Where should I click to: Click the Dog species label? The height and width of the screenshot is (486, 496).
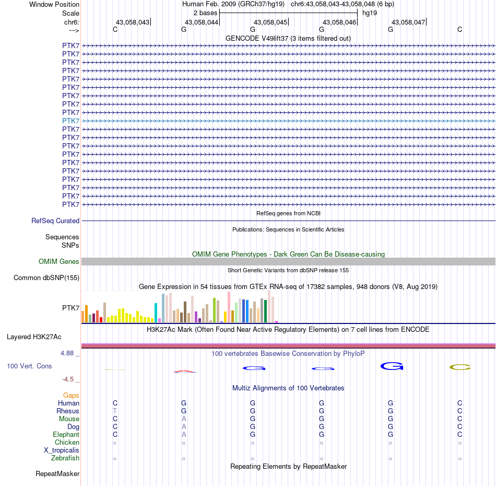73,427
